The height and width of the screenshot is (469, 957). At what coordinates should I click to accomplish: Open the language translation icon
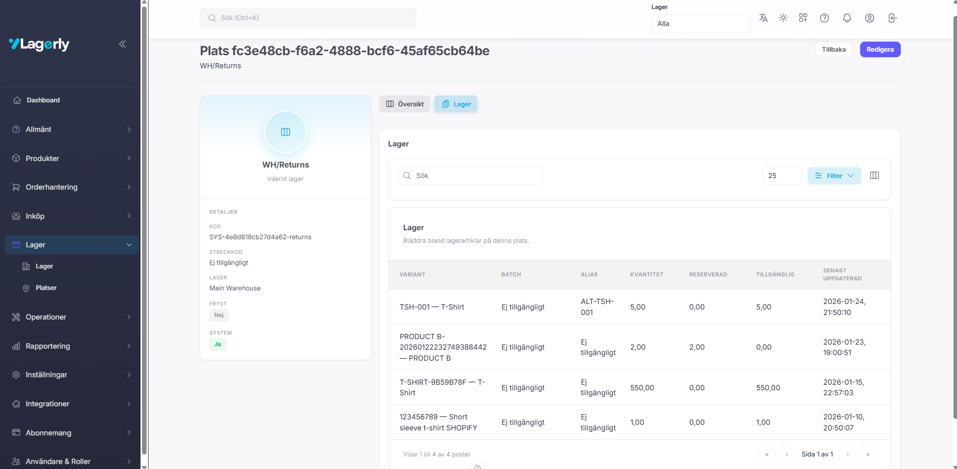763,18
